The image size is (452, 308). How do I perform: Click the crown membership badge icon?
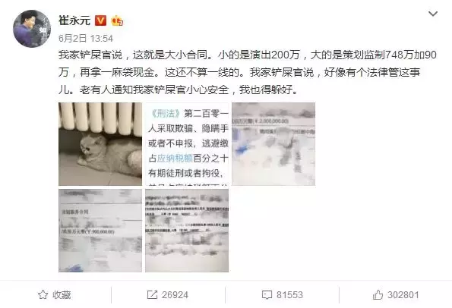click(x=117, y=20)
